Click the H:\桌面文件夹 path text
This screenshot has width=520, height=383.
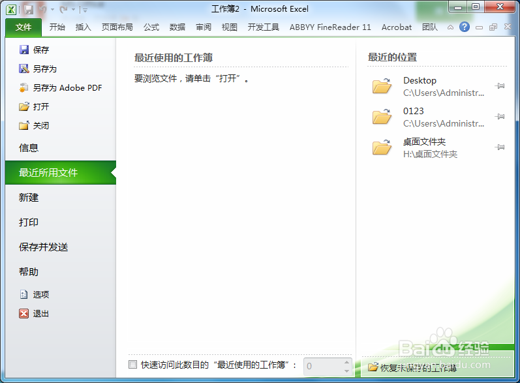[x=430, y=154]
